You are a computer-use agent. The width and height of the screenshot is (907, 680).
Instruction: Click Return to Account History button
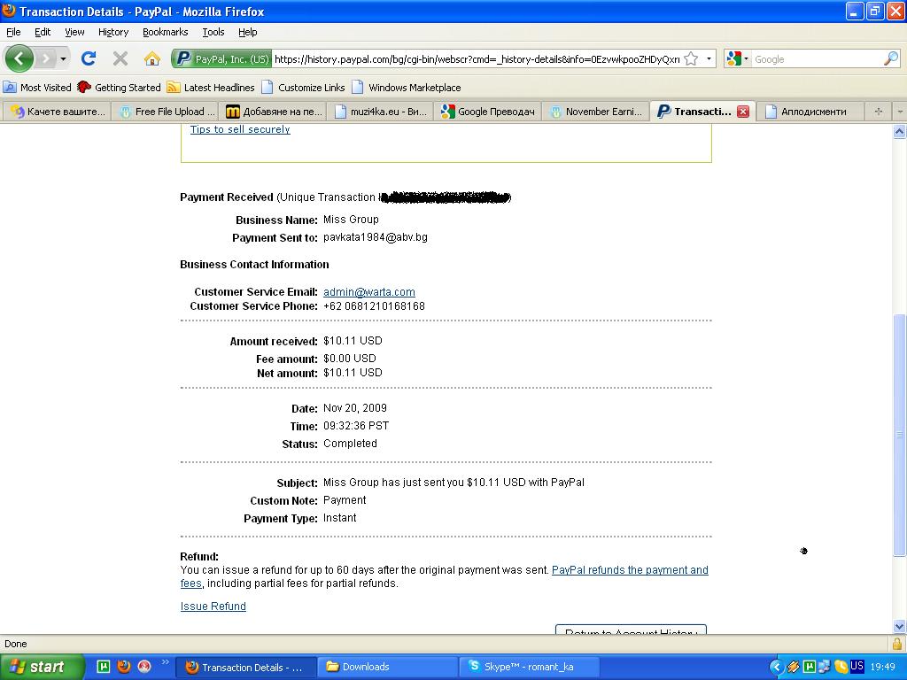pyautogui.click(x=631, y=630)
